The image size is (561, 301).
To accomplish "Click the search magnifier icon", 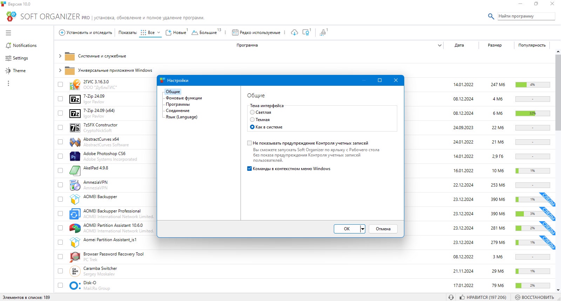I will tap(491, 16).
